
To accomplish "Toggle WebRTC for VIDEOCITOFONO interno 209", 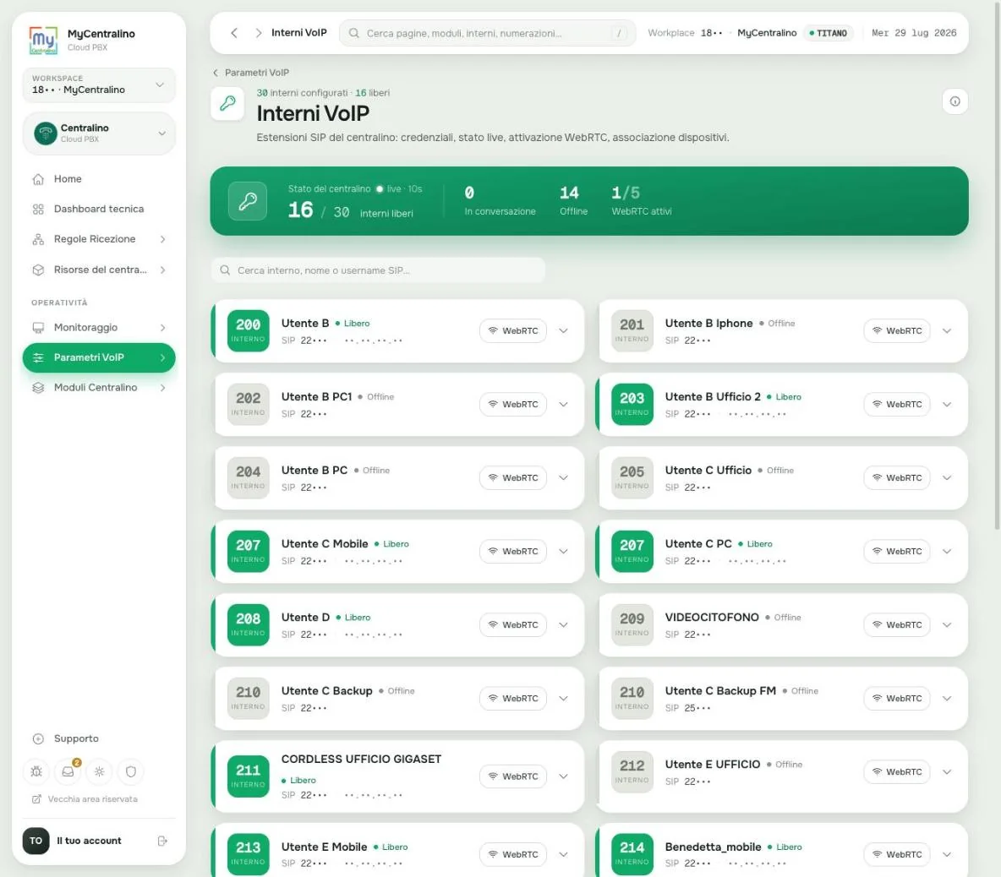I will pyautogui.click(x=896, y=625).
